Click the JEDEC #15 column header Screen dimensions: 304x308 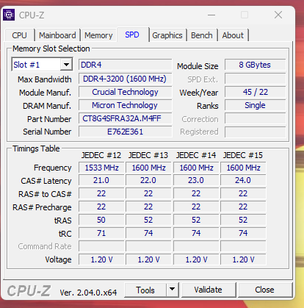[x=243, y=155]
